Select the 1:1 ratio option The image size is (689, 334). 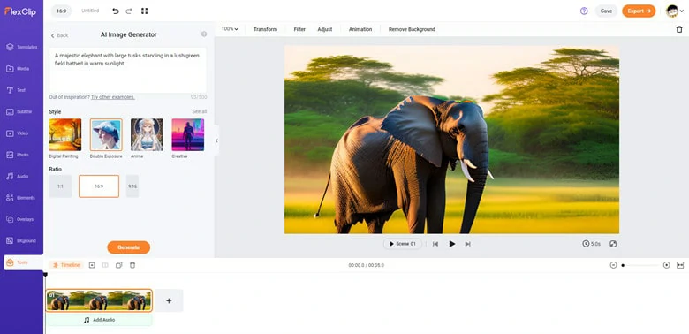click(60, 186)
